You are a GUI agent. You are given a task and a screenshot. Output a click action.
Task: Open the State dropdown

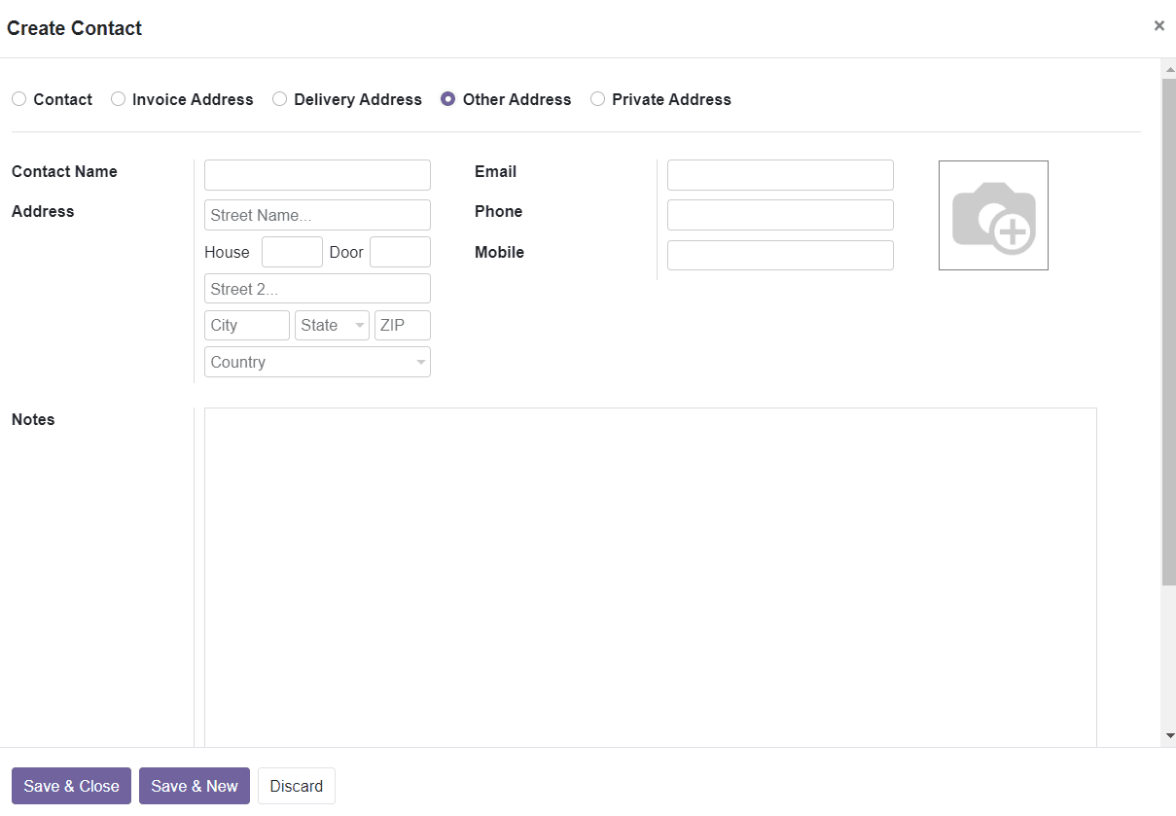[x=332, y=325]
